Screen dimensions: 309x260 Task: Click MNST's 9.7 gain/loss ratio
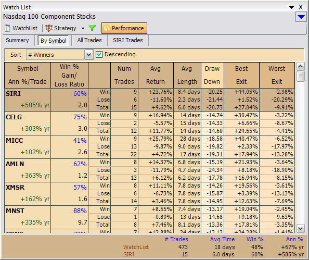tap(83, 222)
